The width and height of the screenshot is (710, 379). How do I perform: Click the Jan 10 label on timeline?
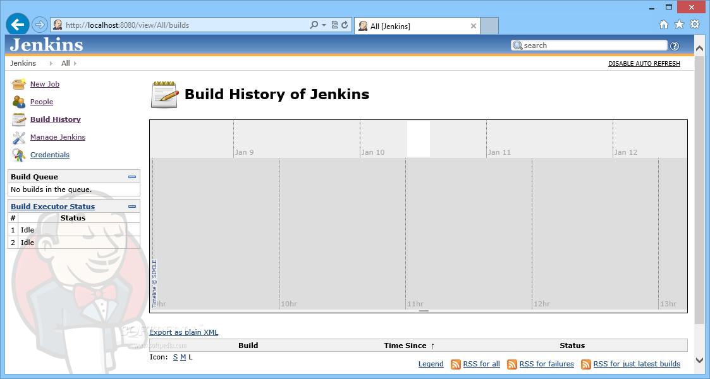tap(373, 152)
